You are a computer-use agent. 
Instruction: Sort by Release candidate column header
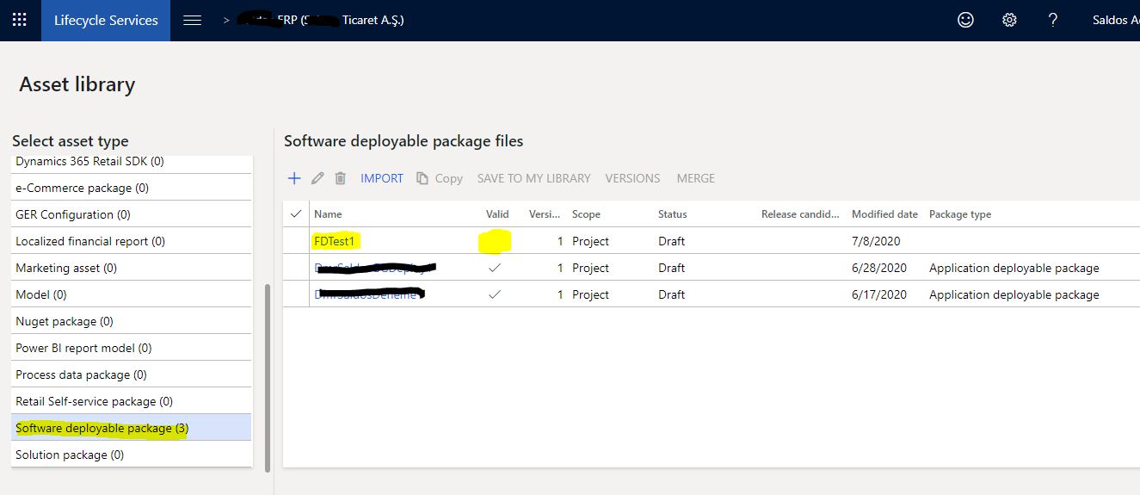tap(800, 214)
